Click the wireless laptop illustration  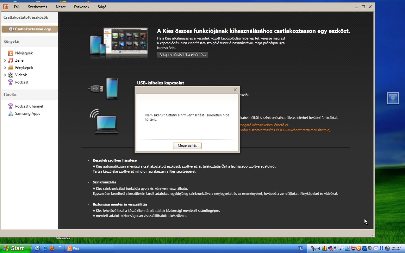[x=104, y=122]
